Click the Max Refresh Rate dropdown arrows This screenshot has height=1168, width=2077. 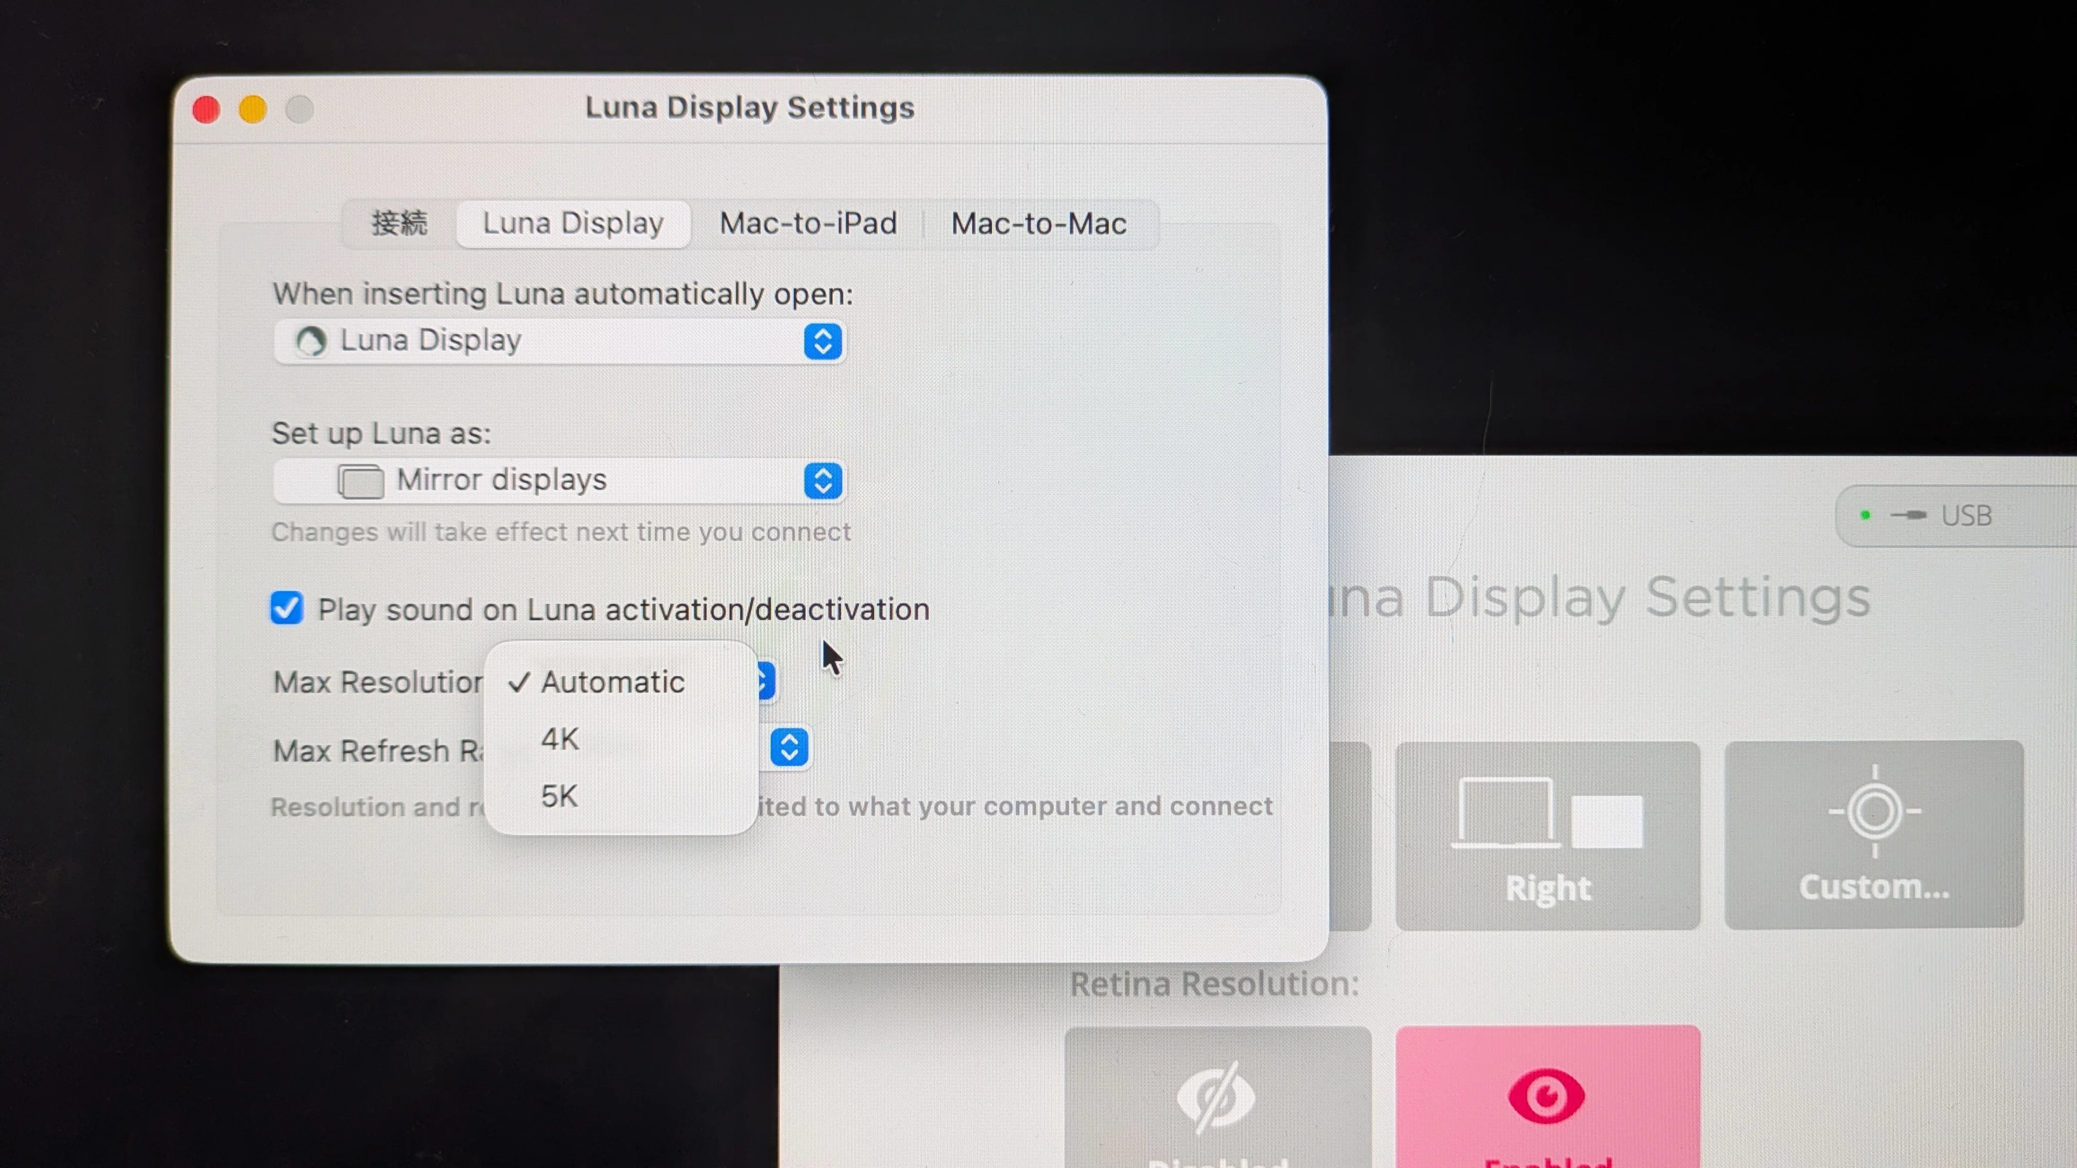(789, 747)
